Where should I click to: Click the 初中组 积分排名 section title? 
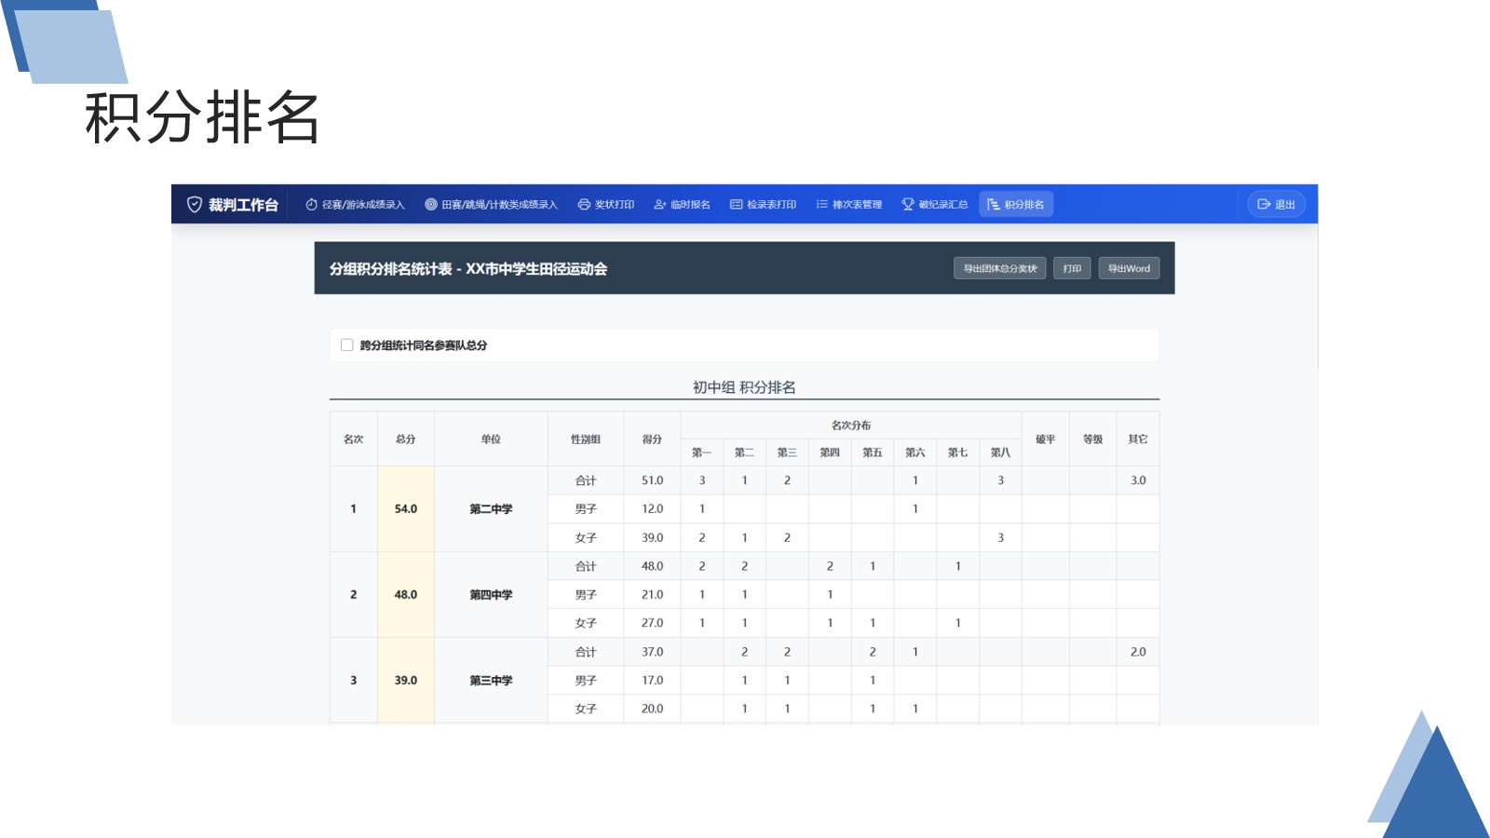tap(744, 387)
